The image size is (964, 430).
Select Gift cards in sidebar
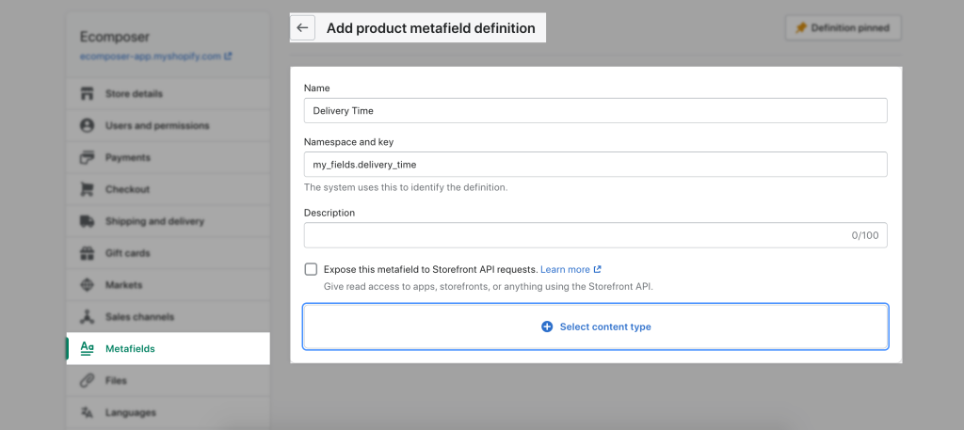pos(168,253)
